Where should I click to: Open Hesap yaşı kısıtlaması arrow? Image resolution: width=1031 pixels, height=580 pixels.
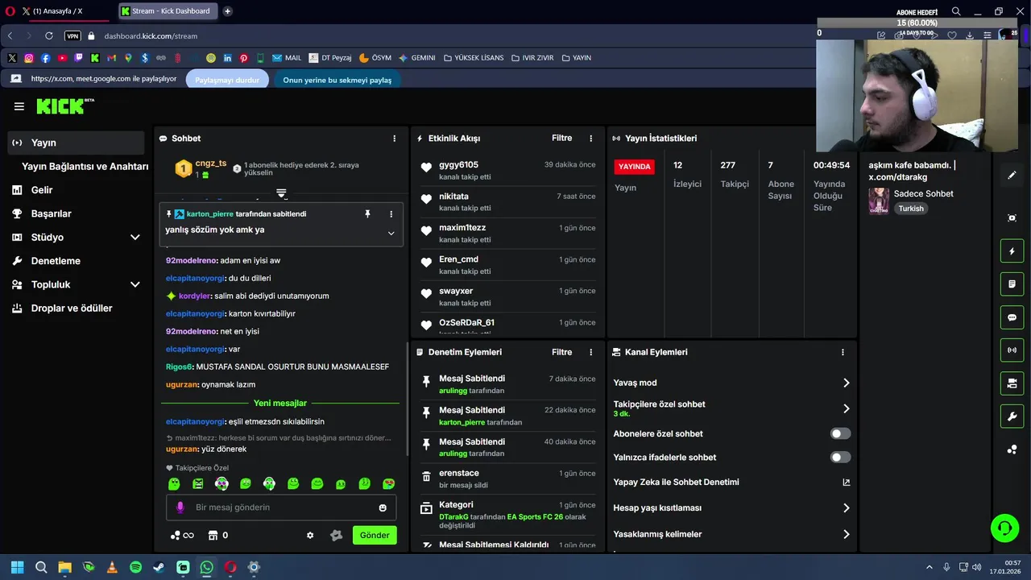(846, 508)
